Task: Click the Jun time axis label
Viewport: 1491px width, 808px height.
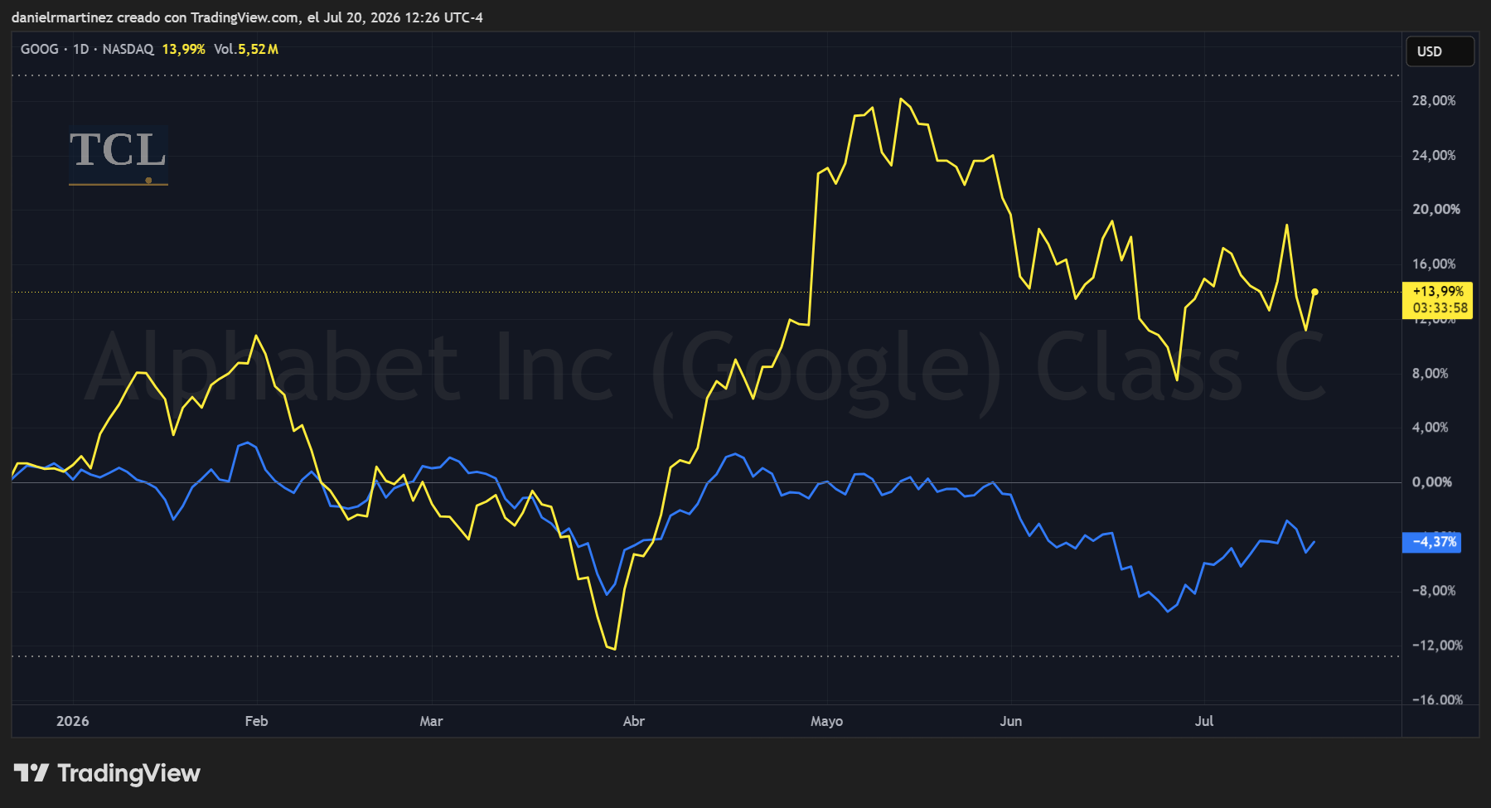Action: 1010,721
